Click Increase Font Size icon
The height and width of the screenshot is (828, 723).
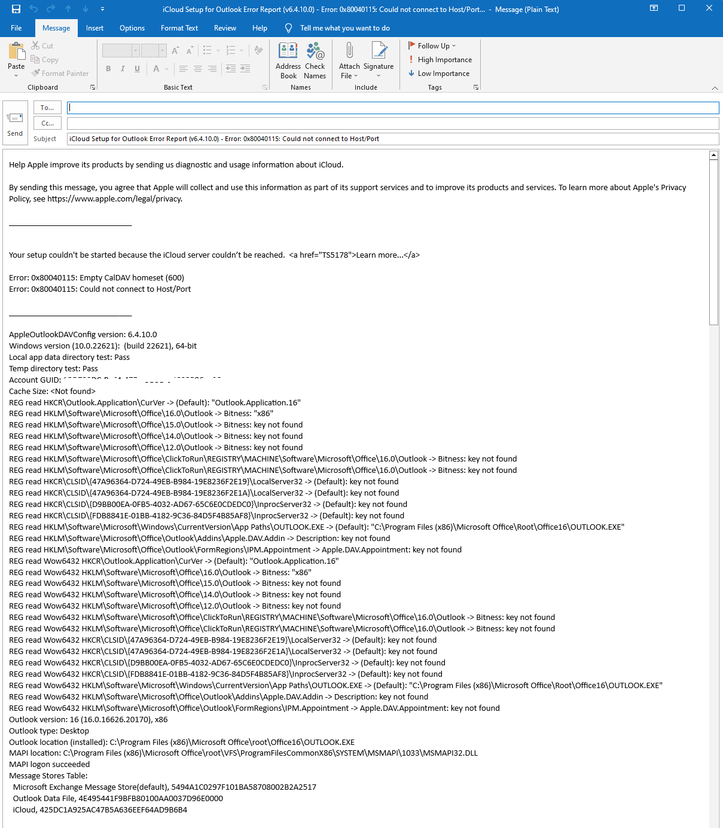[x=175, y=51]
